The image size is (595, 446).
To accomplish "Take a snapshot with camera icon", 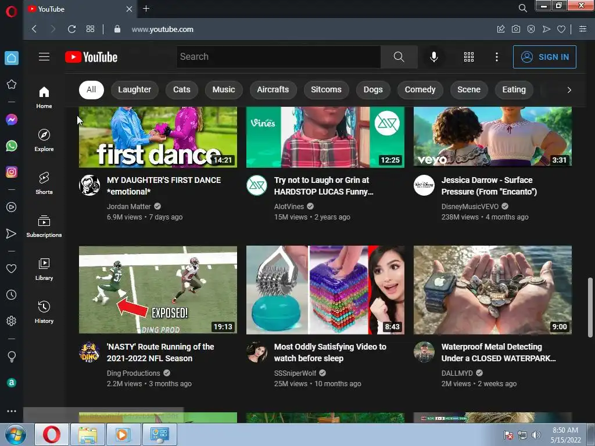I will [516, 29].
